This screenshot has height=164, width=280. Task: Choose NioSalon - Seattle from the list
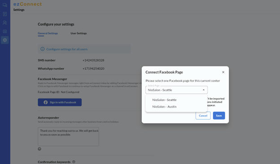tap(176, 100)
